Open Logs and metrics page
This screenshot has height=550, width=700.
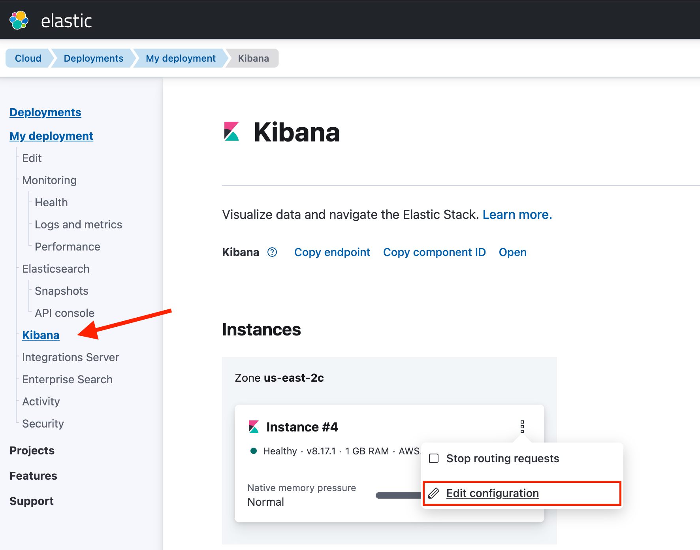[x=79, y=224]
